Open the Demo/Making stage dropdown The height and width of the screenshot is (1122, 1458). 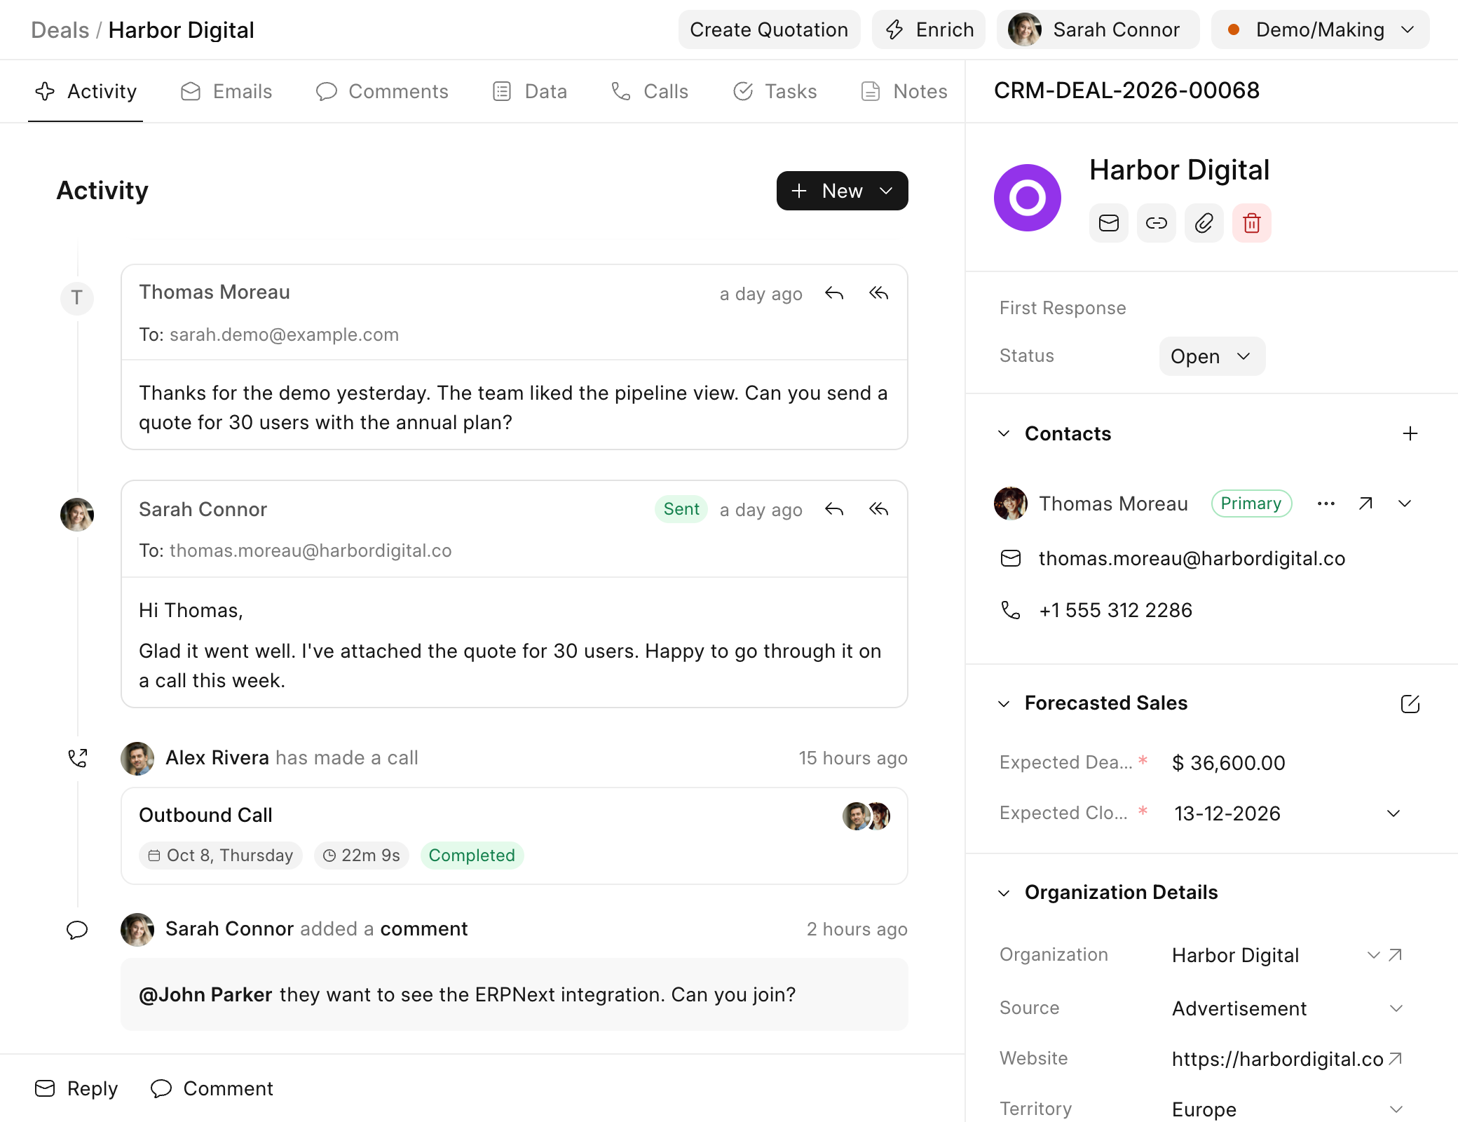pos(1320,29)
